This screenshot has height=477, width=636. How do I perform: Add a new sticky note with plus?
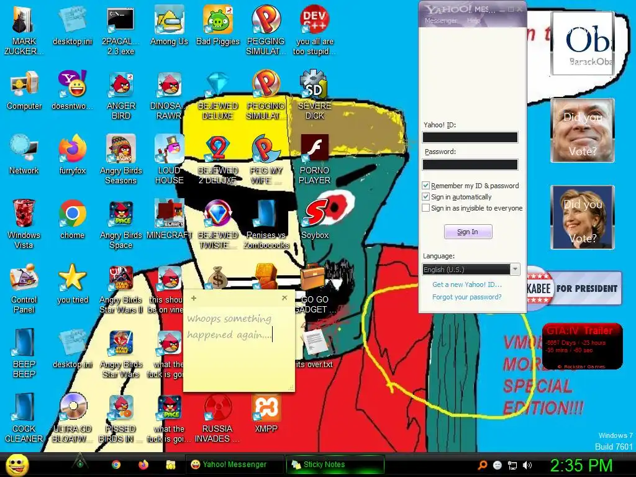click(194, 298)
